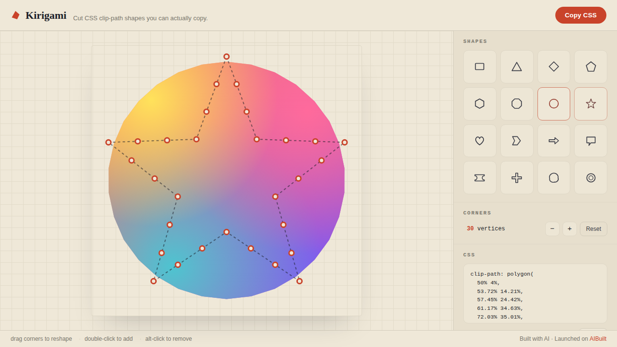Click the CSS section heading
Viewport: 617px width, 347px height.
click(469, 255)
